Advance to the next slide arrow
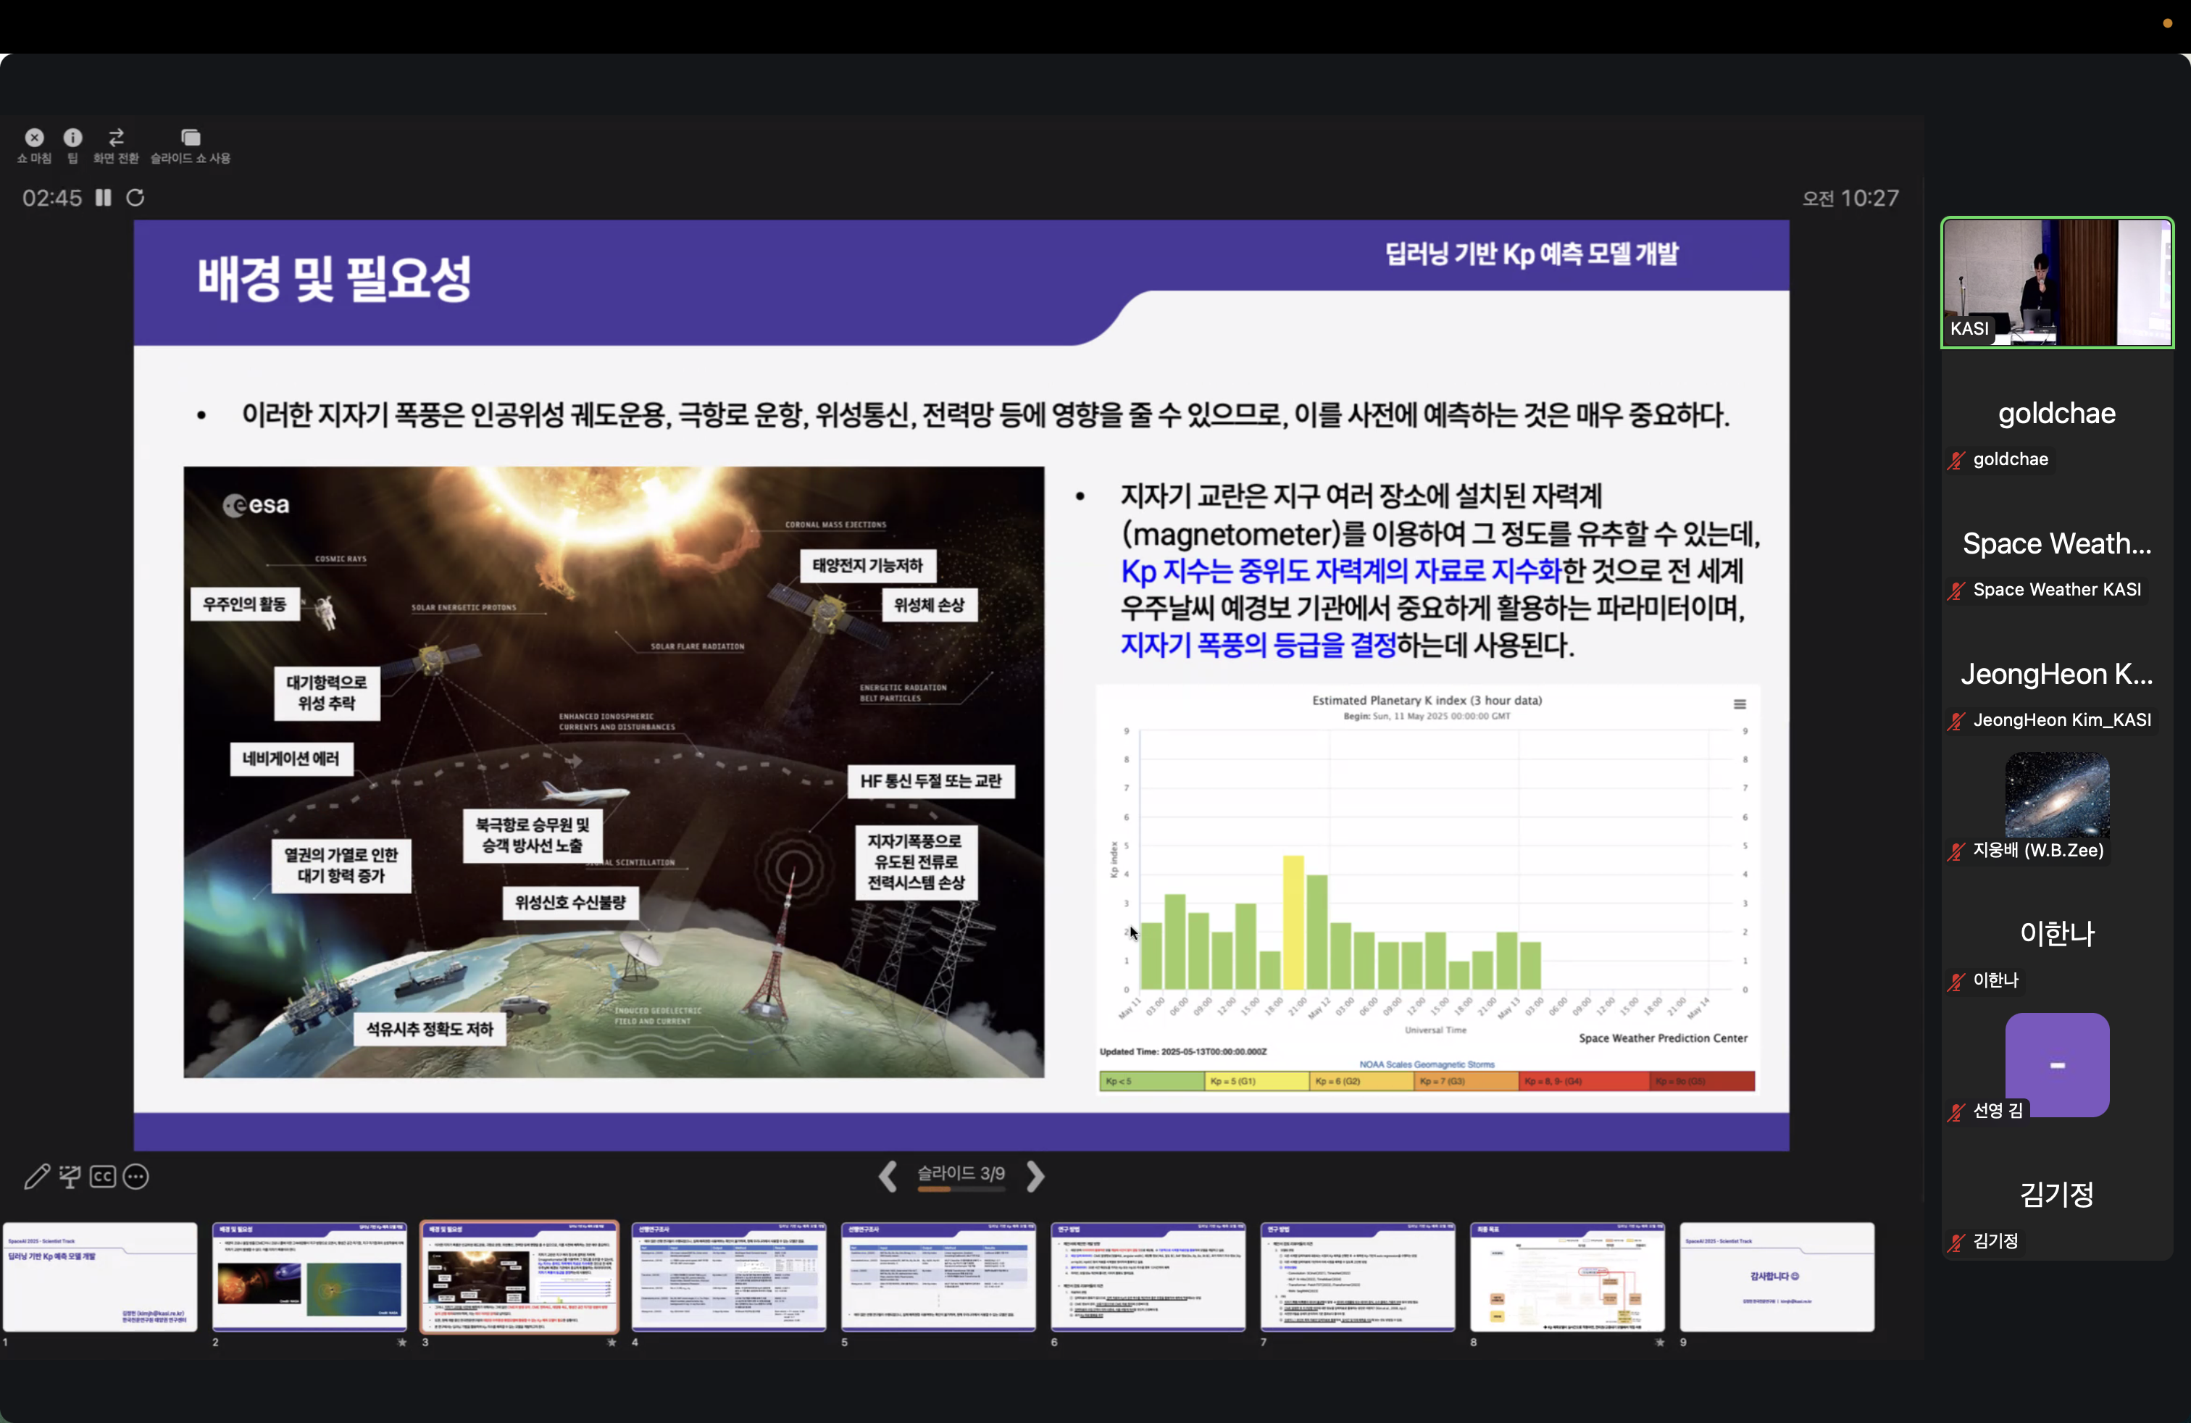Image resolution: width=2191 pixels, height=1423 pixels. click(1035, 1175)
